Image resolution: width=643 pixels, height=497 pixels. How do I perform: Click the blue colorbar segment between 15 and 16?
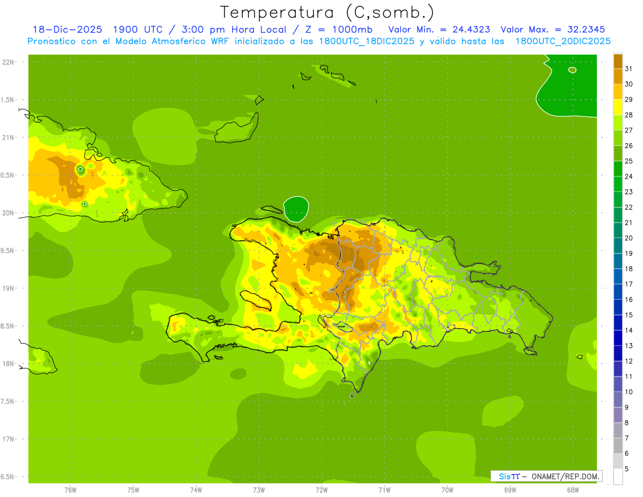coord(618,307)
